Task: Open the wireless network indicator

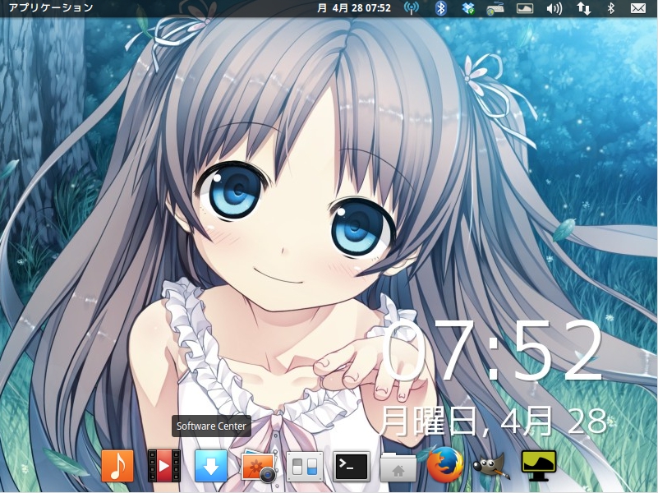Action: 411,8
